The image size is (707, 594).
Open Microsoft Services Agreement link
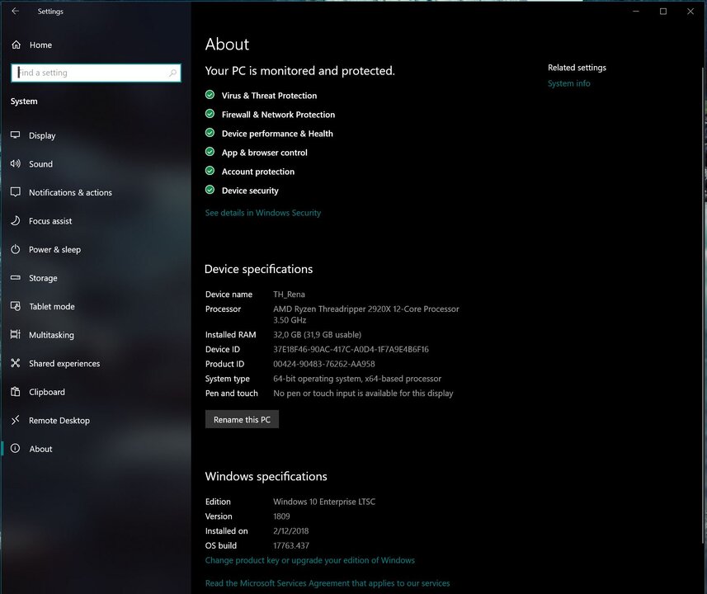(x=328, y=583)
